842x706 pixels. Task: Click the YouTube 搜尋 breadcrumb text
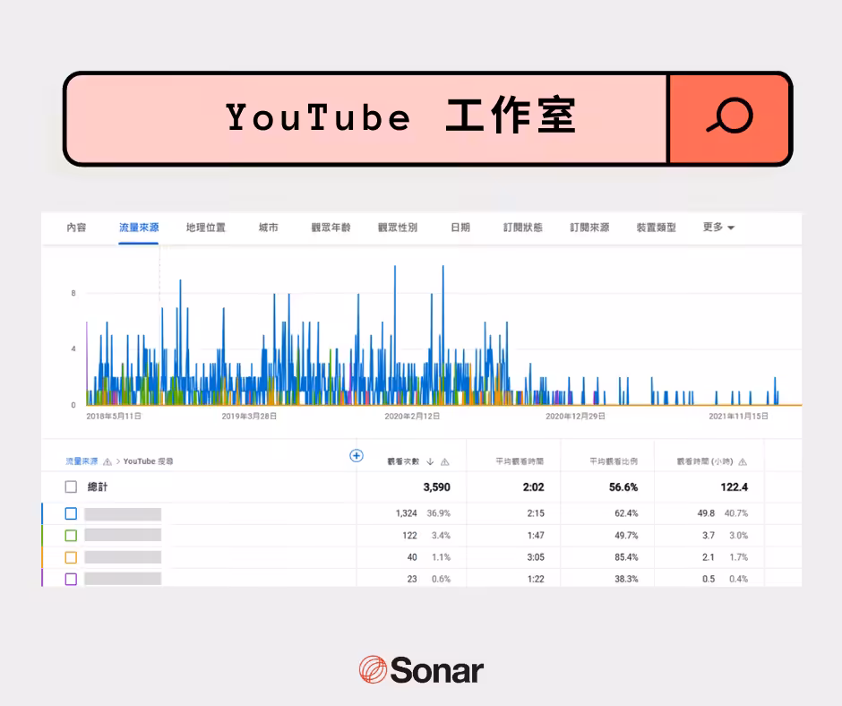coord(148,461)
